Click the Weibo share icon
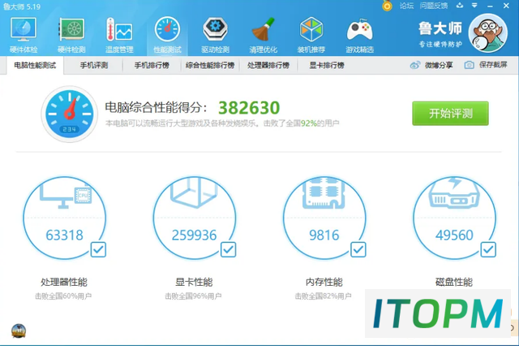The image size is (519, 346). click(x=415, y=65)
